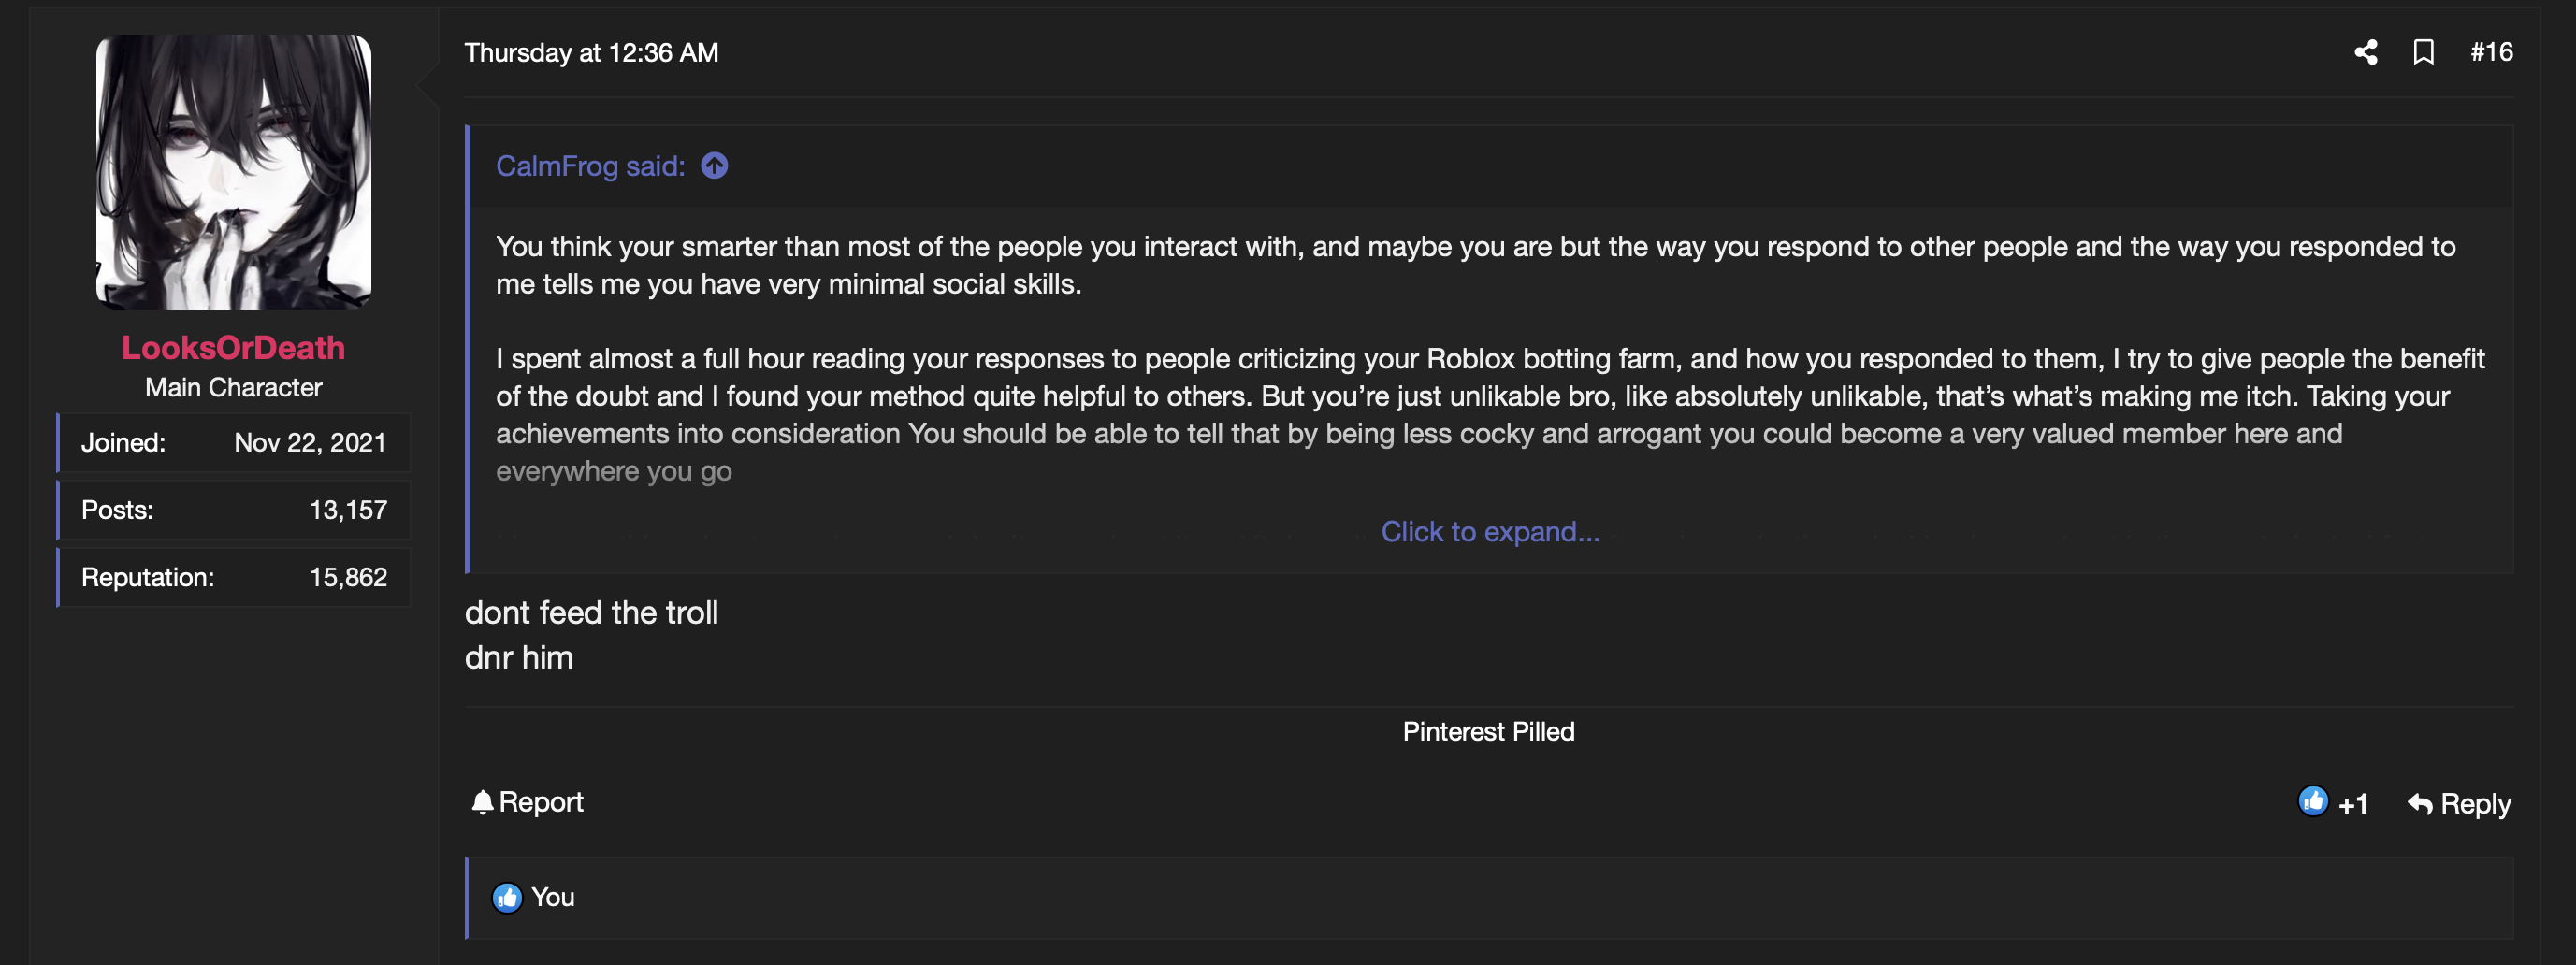Expand the quoted CalmFrog message
The width and height of the screenshot is (2576, 965).
point(1489,532)
